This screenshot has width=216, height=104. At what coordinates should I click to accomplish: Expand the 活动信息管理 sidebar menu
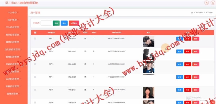point(13,79)
